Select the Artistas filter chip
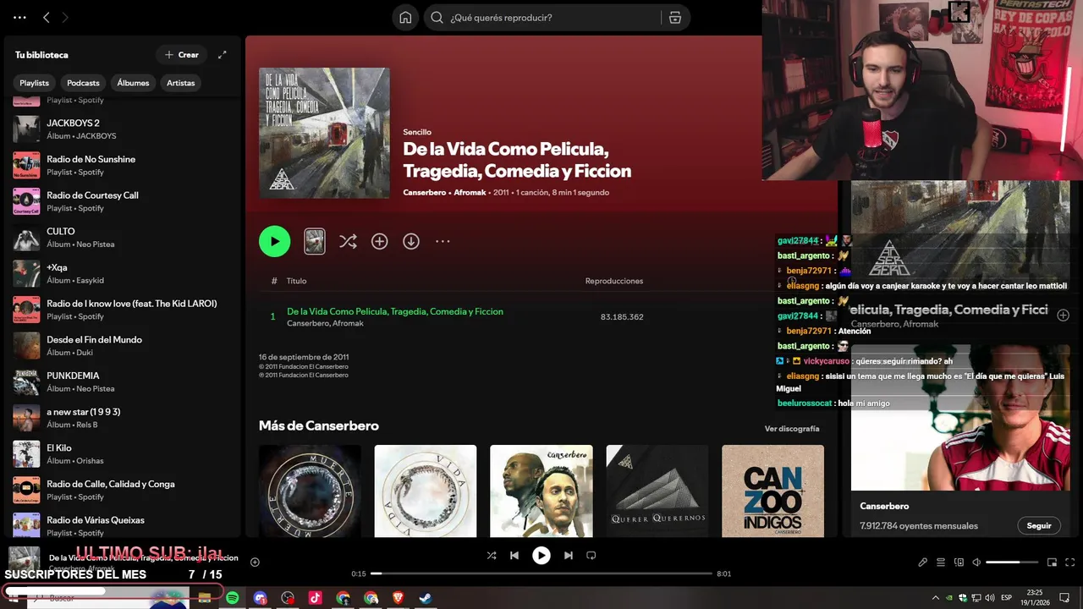The width and height of the screenshot is (1083, 609). (180, 83)
